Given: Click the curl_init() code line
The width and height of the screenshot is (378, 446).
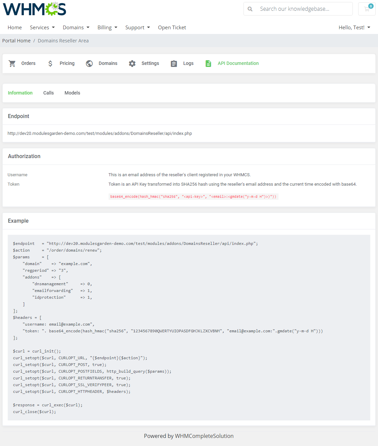Looking at the screenshot, I should point(37,351).
